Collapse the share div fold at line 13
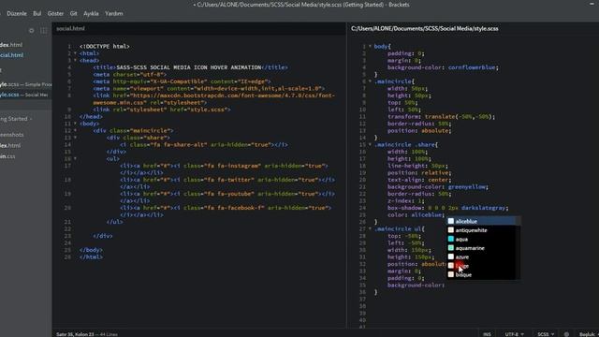This screenshot has width=599, height=337. pyautogui.click(x=75, y=138)
